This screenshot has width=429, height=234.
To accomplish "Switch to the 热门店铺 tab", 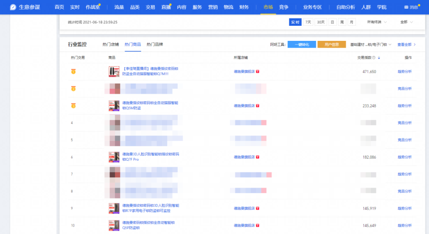I will tap(110, 44).
